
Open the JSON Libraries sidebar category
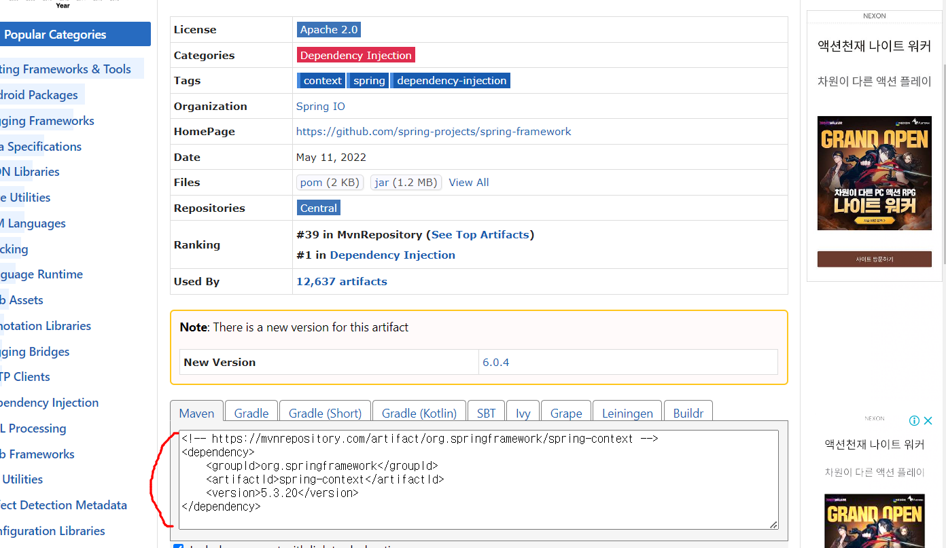pyautogui.click(x=30, y=172)
